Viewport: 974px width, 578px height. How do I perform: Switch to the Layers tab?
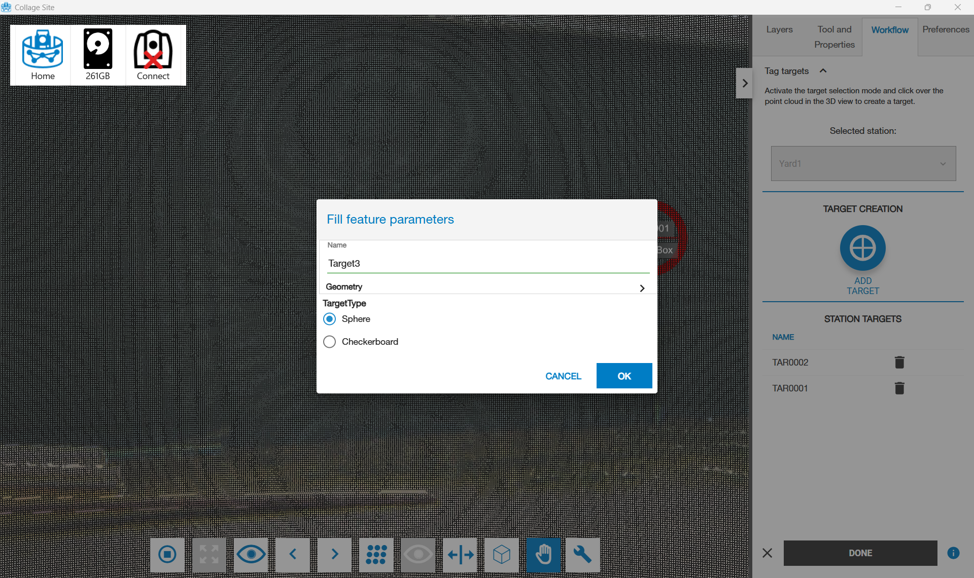(779, 29)
